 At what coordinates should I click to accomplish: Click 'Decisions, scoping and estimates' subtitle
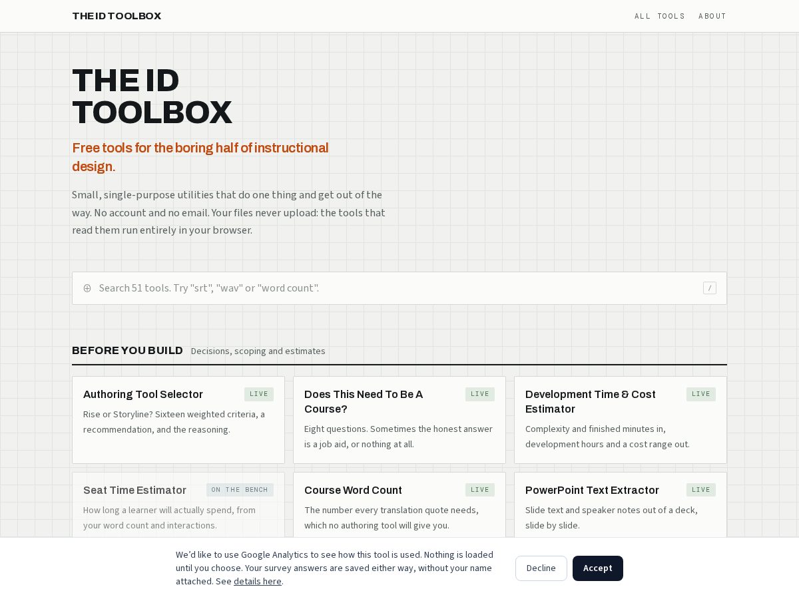[x=258, y=351]
